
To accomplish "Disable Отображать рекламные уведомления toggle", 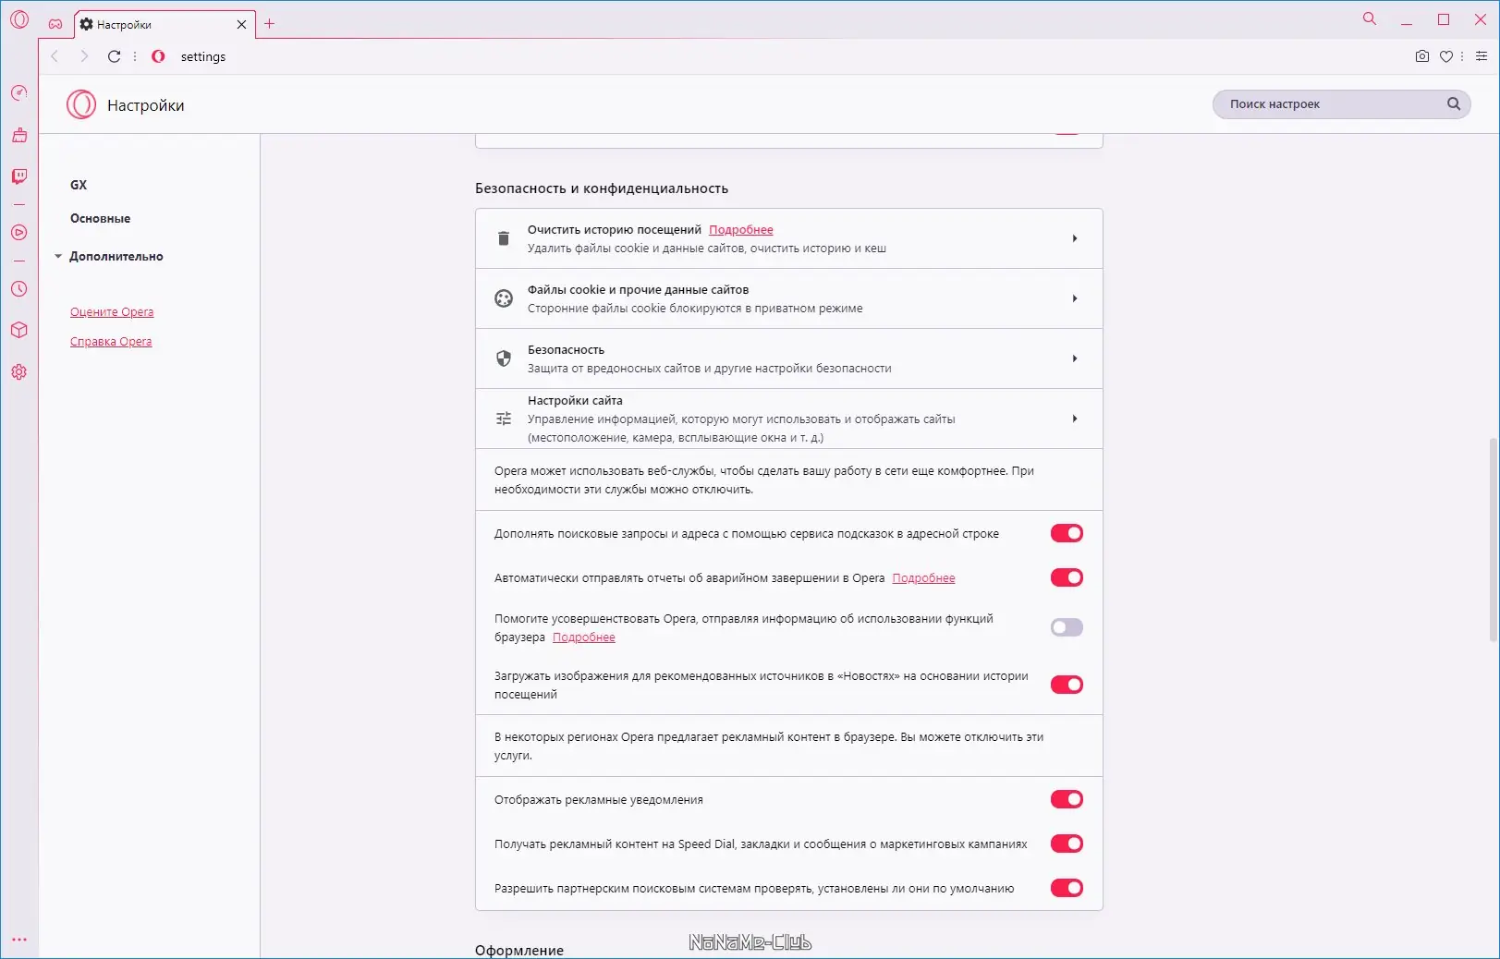I will click(x=1067, y=799).
